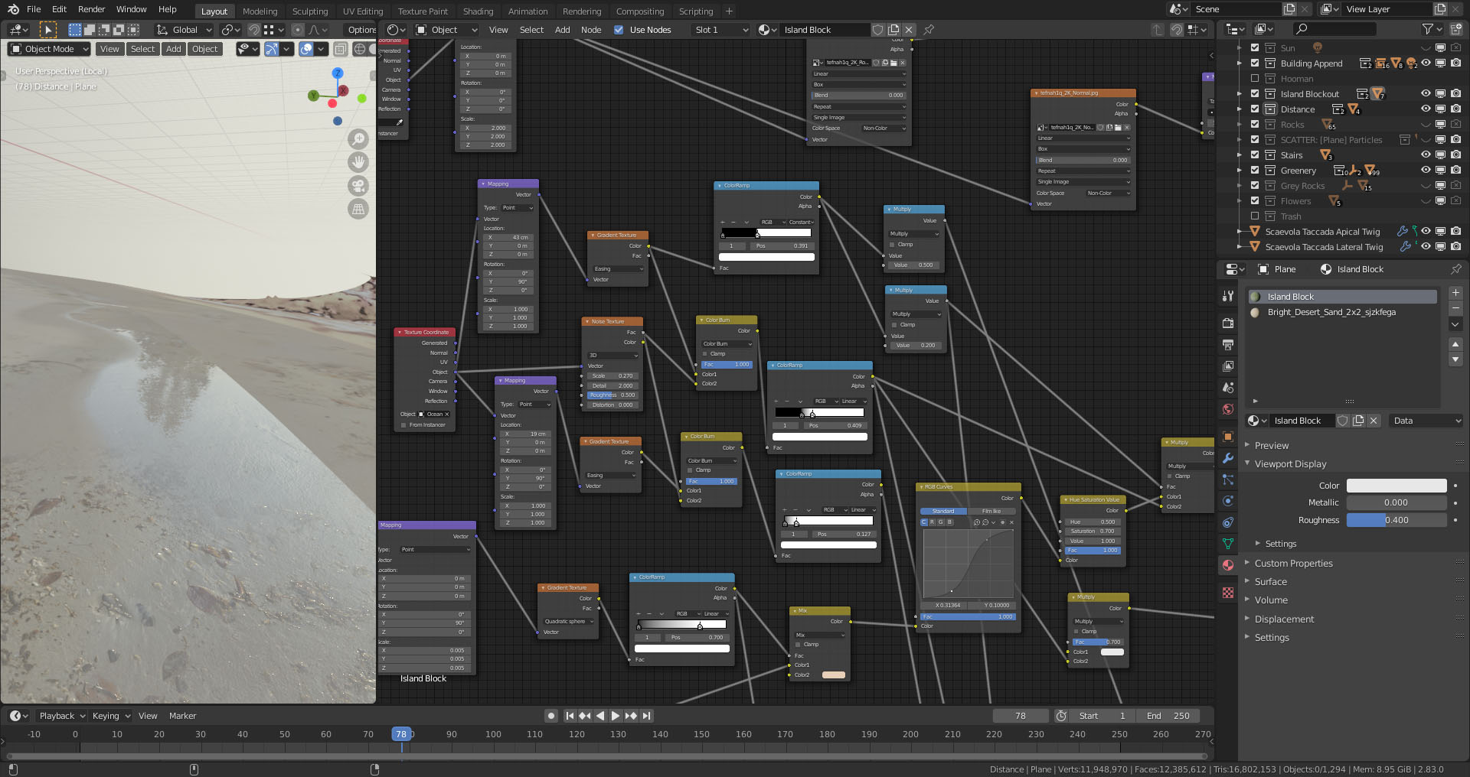The image size is (1470, 777).
Task: Open the Keying popover in timeline
Action: coord(111,716)
